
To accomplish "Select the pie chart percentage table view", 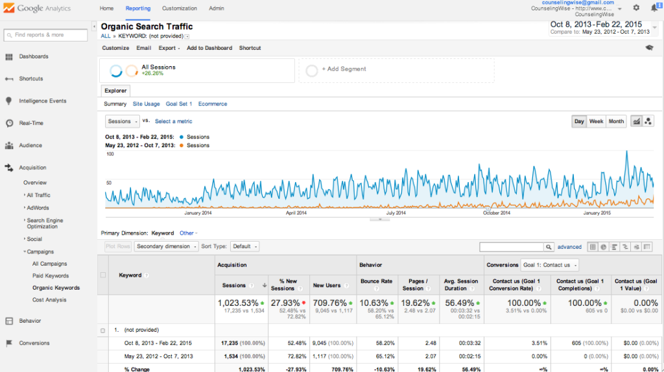I will point(603,247).
